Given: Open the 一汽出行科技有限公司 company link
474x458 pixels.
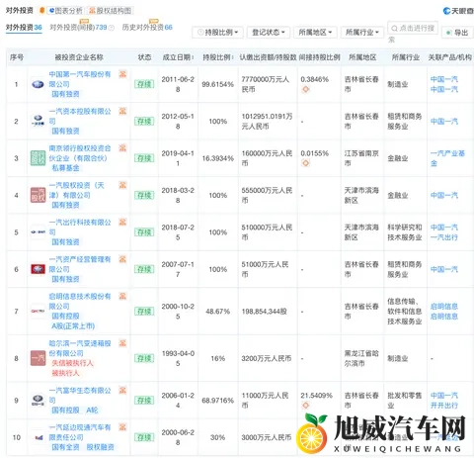Looking at the screenshot, I should (x=80, y=228).
